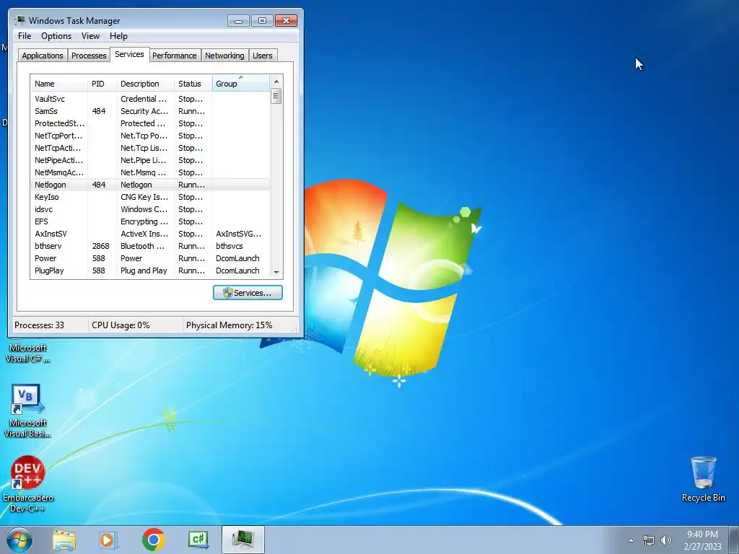The height and width of the screenshot is (554, 739).
Task: Click the scrollbar up arrow in services list
Action: [x=276, y=82]
